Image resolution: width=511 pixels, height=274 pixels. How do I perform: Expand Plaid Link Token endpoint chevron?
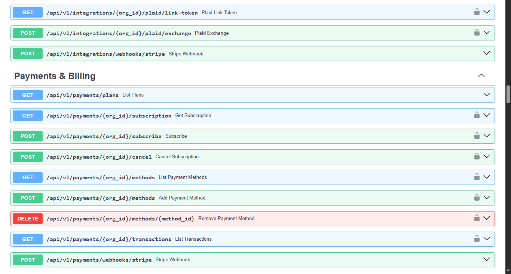tap(487, 12)
